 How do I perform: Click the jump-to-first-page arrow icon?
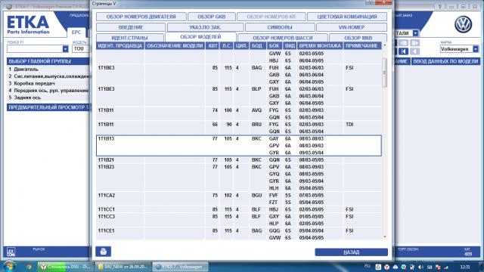click(x=403, y=51)
